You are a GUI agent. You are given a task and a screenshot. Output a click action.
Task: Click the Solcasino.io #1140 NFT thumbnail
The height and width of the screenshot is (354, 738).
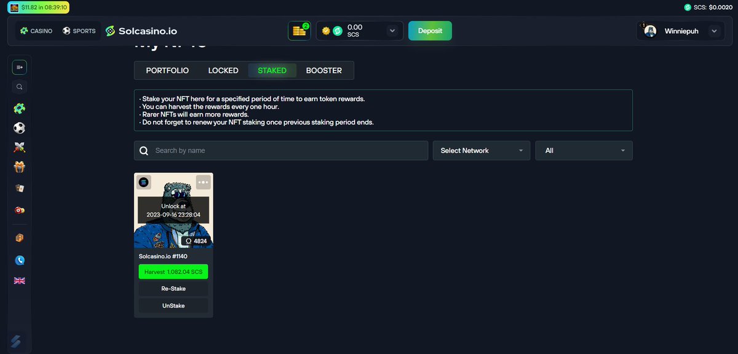pyautogui.click(x=173, y=210)
